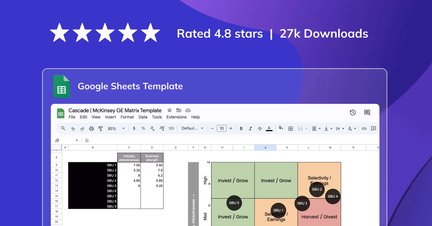Select row 9 header

click(56, 165)
